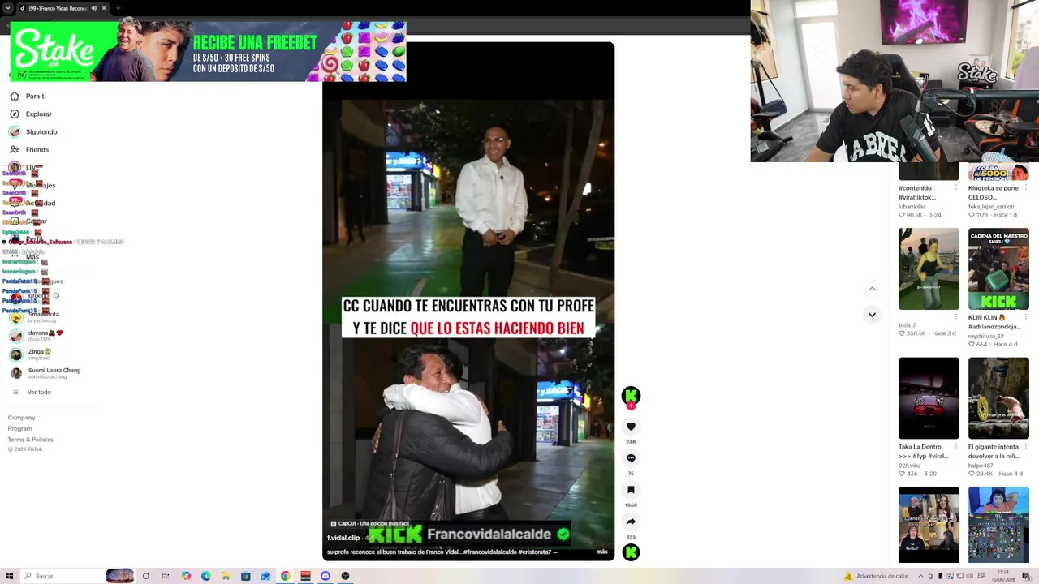Screen dimensions: 1039x584
Task: Like the video with the heart icon
Action: [x=631, y=427]
